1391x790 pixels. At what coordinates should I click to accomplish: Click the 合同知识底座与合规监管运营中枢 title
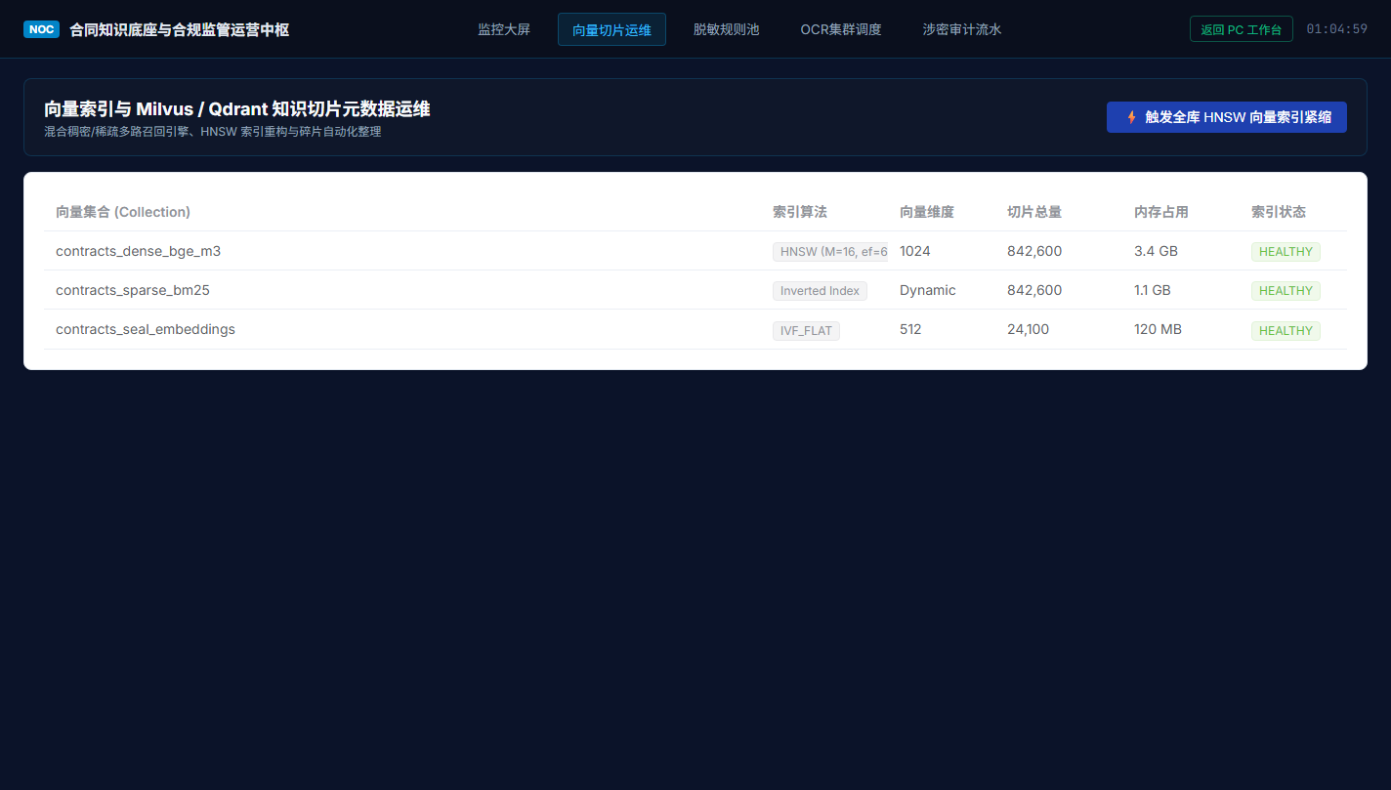(180, 29)
